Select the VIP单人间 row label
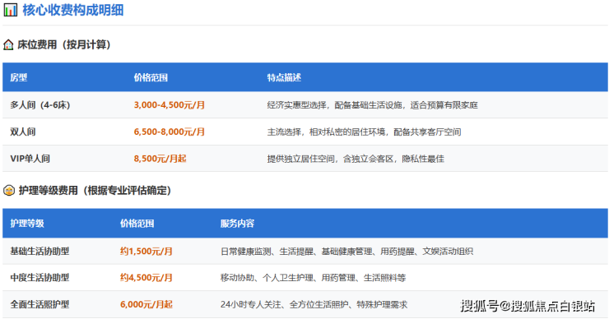 coord(30,159)
